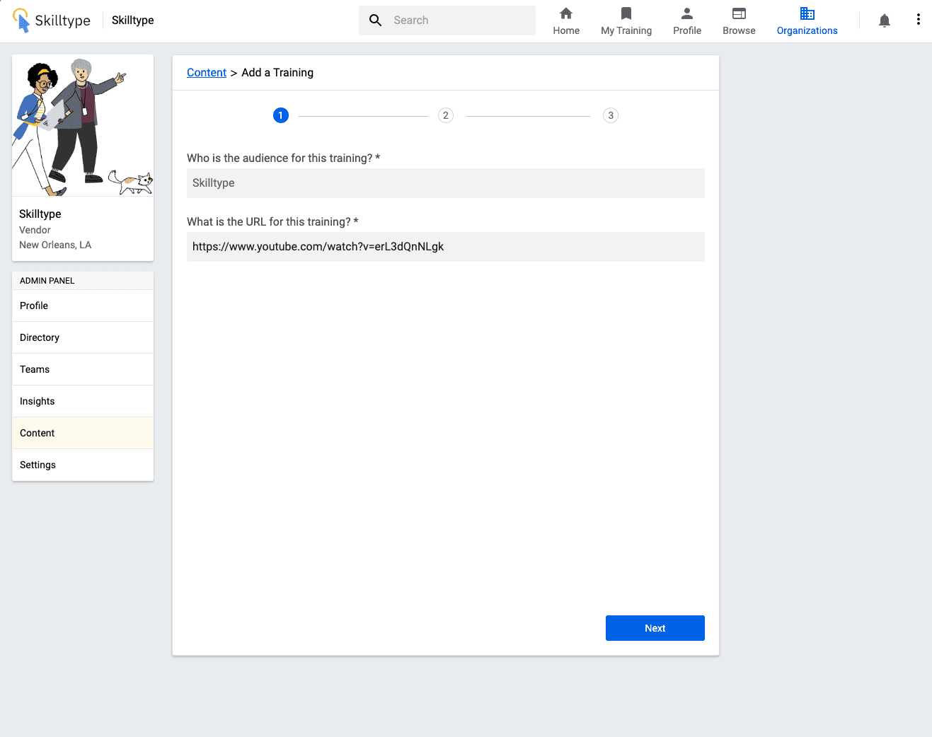Open Settings in the admin panel
This screenshot has height=737, width=932.
coord(83,465)
